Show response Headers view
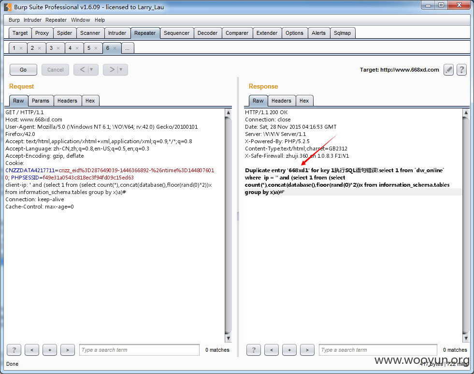This screenshot has width=474, height=374. pos(281,101)
